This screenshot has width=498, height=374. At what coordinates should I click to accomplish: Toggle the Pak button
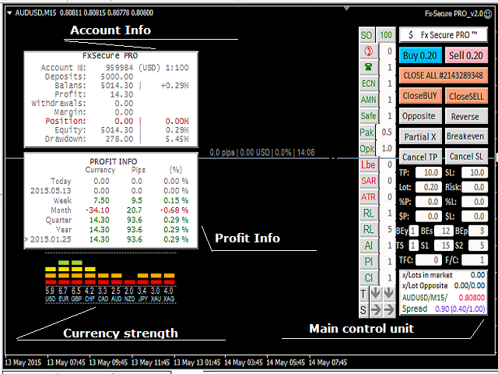[x=367, y=132]
